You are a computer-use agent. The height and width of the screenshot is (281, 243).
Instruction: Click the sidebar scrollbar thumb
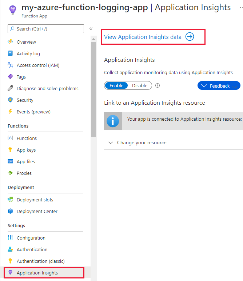93,89
